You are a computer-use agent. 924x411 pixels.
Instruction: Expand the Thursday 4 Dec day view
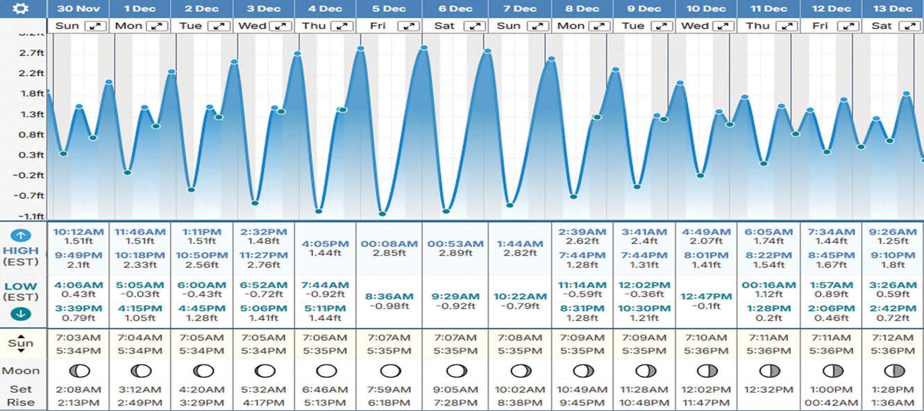342,26
